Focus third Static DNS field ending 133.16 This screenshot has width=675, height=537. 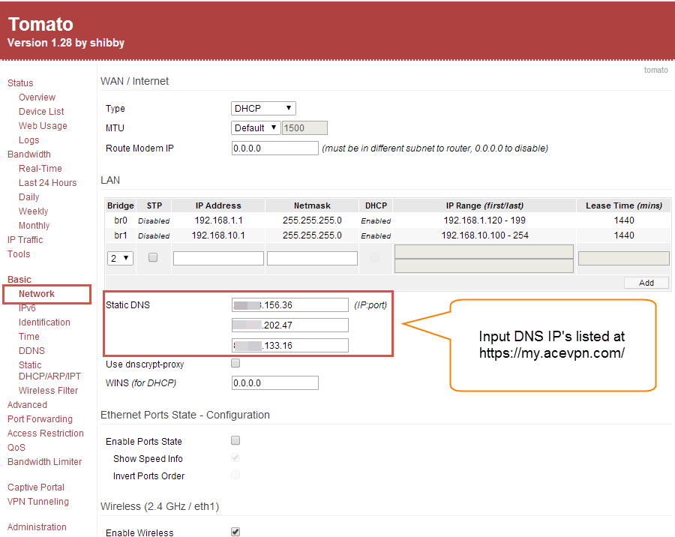click(x=289, y=345)
